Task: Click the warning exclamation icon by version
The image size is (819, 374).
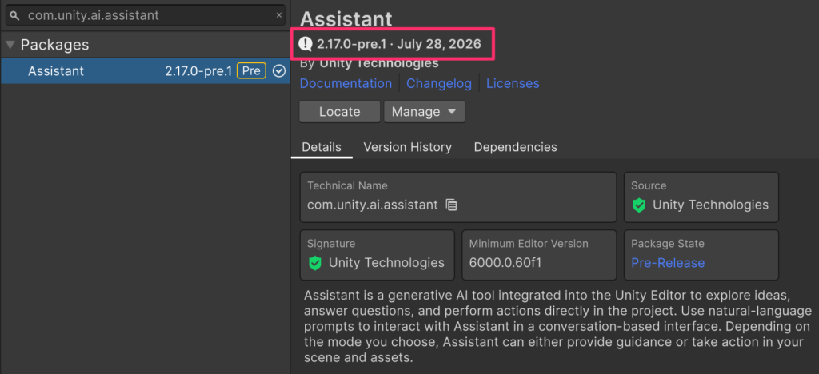Action: tap(305, 43)
